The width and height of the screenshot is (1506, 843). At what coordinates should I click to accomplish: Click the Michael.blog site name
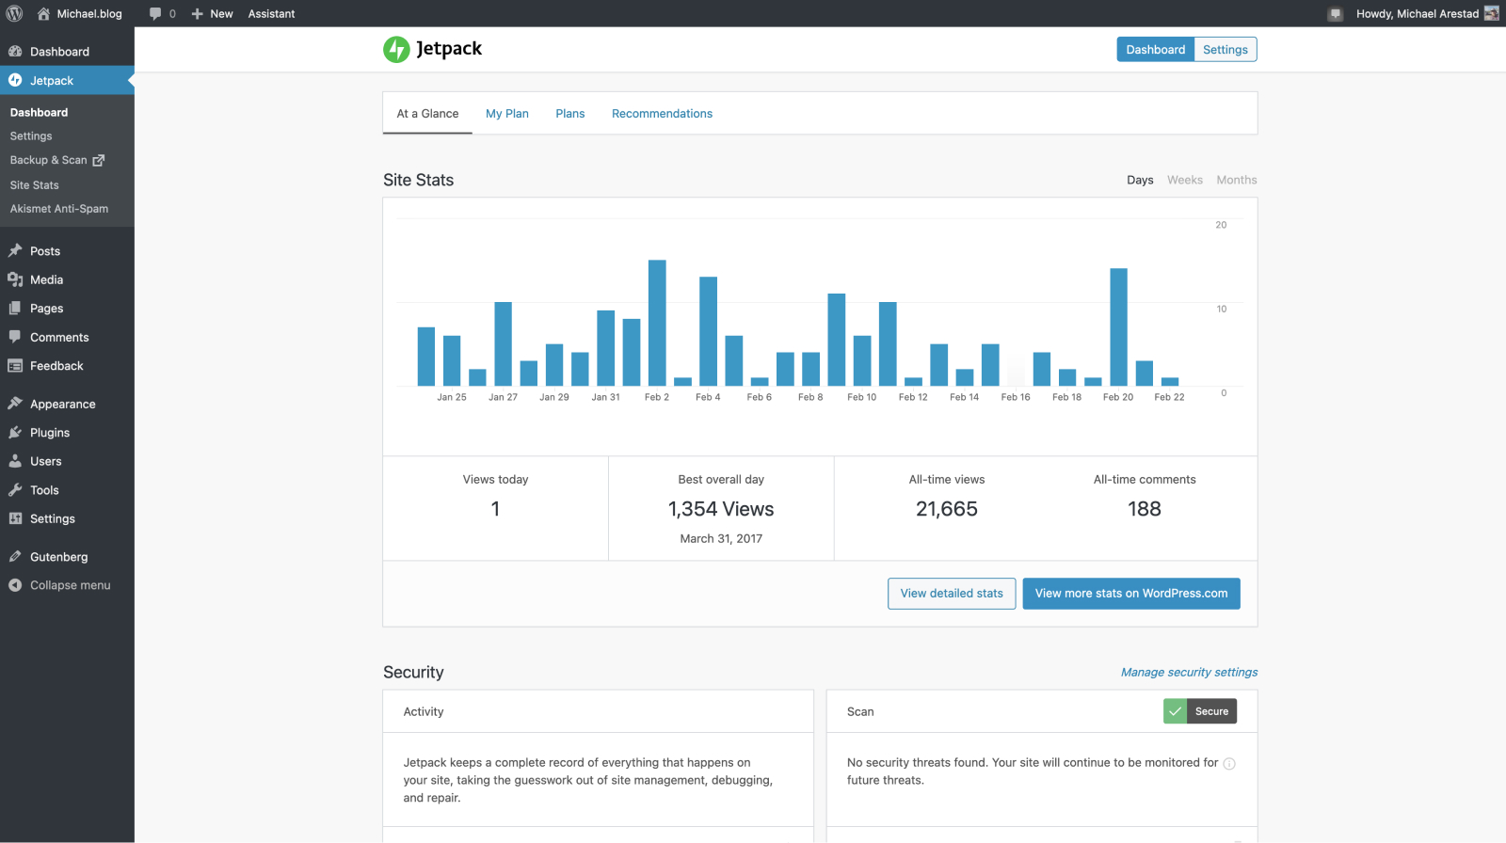click(x=89, y=14)
